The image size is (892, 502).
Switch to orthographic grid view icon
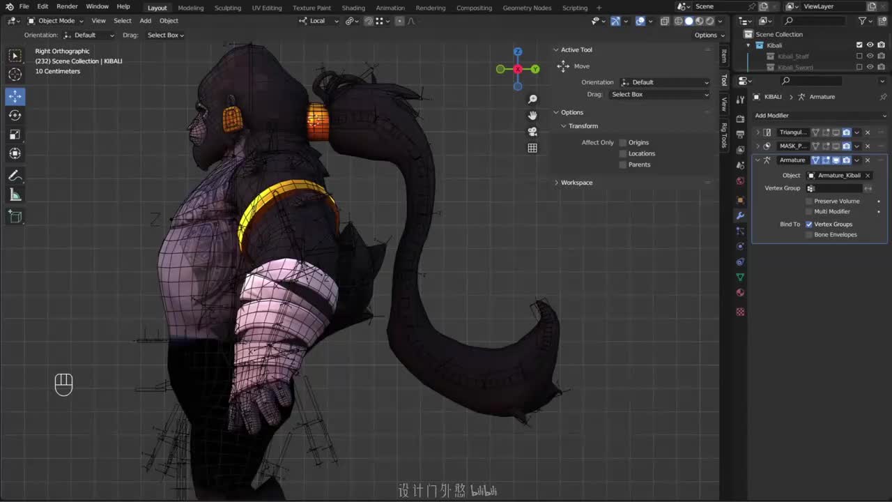(x=532, y=148)
